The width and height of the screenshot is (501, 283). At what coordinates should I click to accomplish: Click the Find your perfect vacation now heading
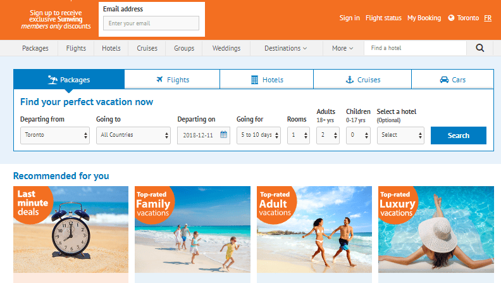pos(87,102)
